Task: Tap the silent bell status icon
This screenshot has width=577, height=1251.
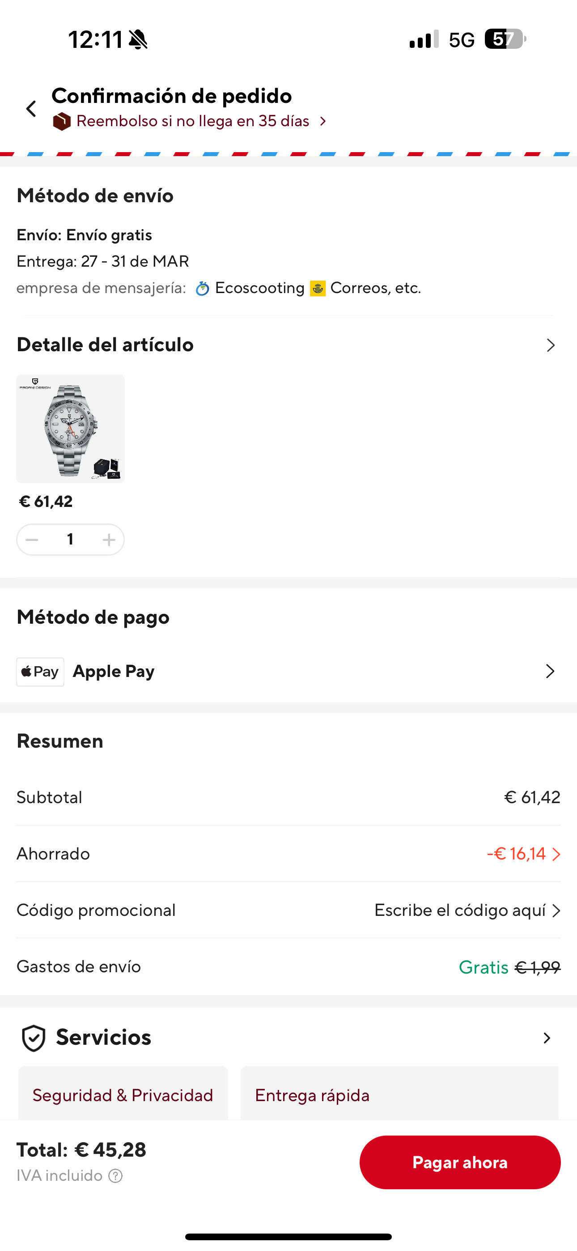Action: click(138, 39)
